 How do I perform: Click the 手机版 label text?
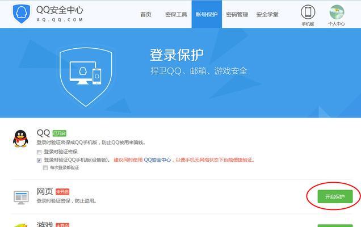pos(308,24)
